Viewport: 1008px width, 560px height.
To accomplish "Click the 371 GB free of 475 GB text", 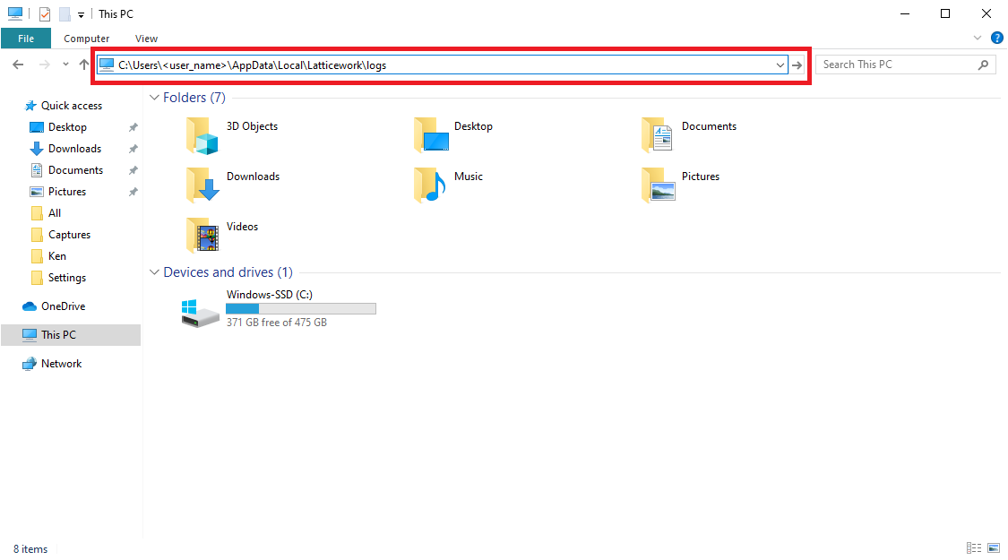I will 277,323.
